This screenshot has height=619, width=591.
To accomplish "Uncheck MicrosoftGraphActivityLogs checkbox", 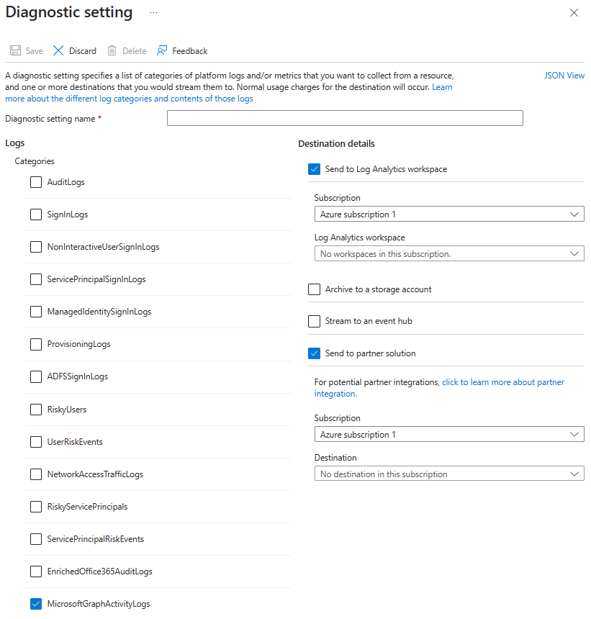I will (36, 604).
